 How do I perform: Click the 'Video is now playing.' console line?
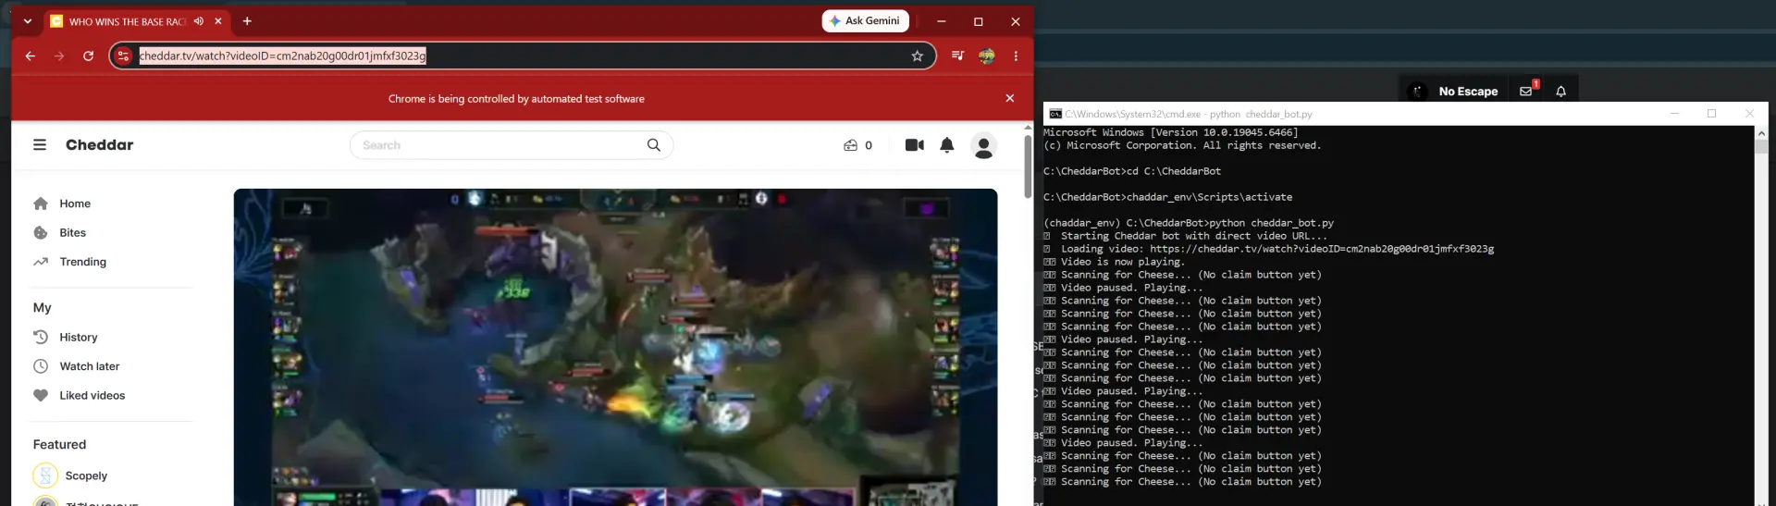click(1115, 262)
